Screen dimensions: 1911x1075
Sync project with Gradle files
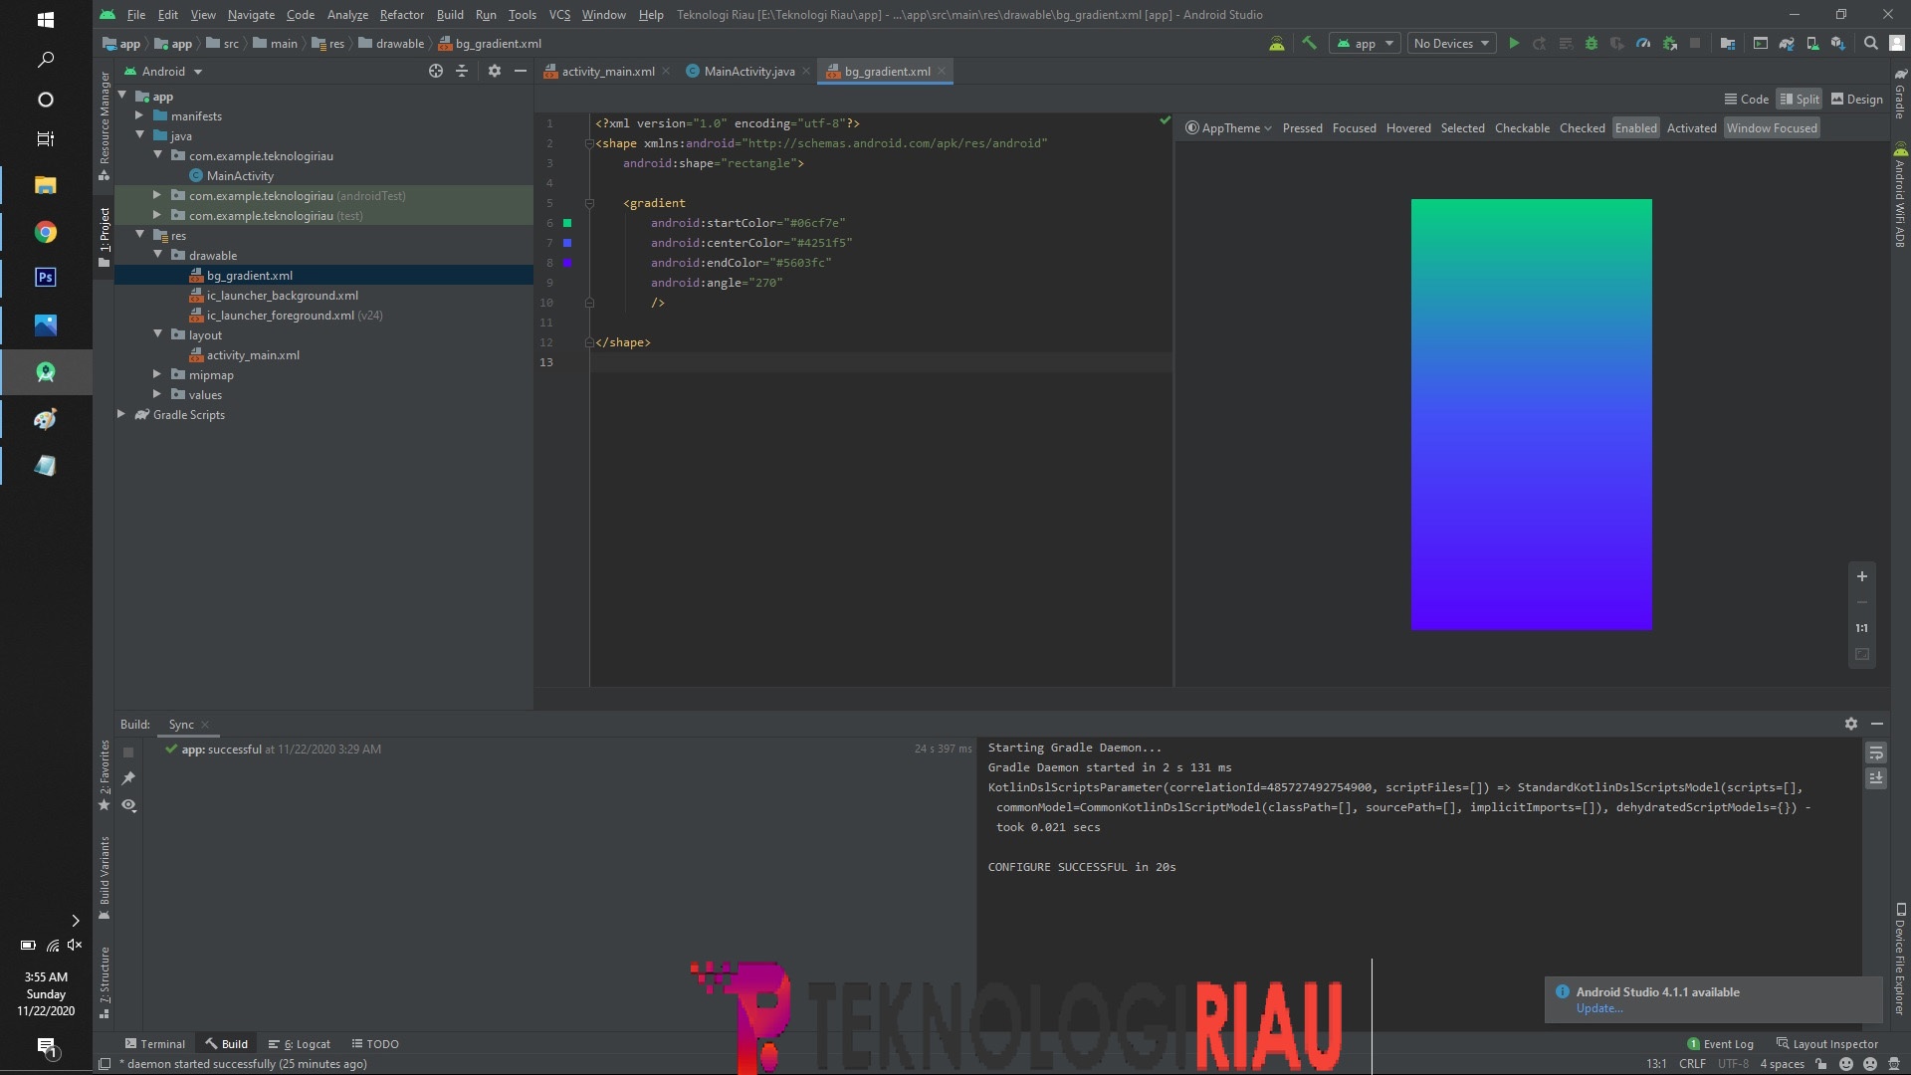point(1788,43)
